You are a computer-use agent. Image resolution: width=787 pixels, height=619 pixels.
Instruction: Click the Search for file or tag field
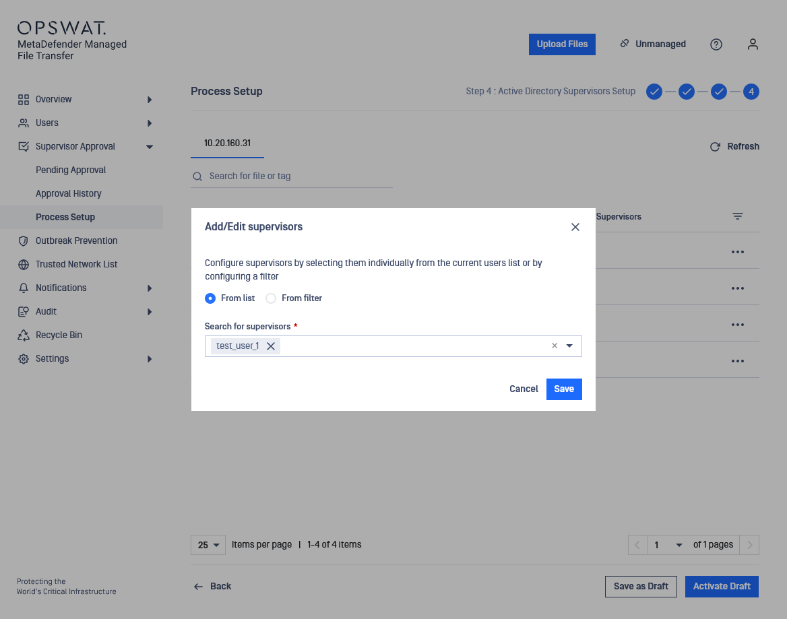pyautogui.click(x=296, y=176)
